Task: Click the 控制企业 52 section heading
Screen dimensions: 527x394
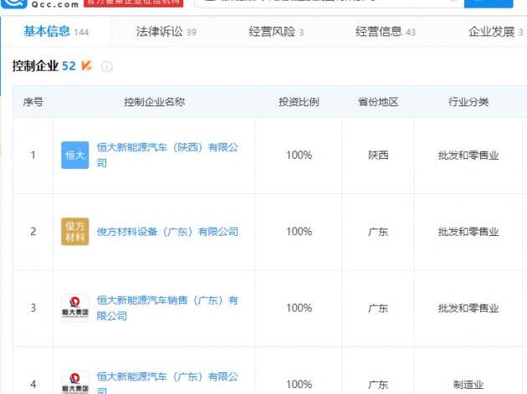Action: coord(44,65)
